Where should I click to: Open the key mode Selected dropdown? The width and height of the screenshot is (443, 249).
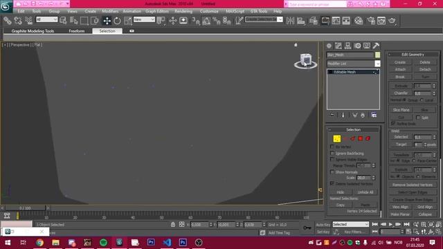click(351, 224)
